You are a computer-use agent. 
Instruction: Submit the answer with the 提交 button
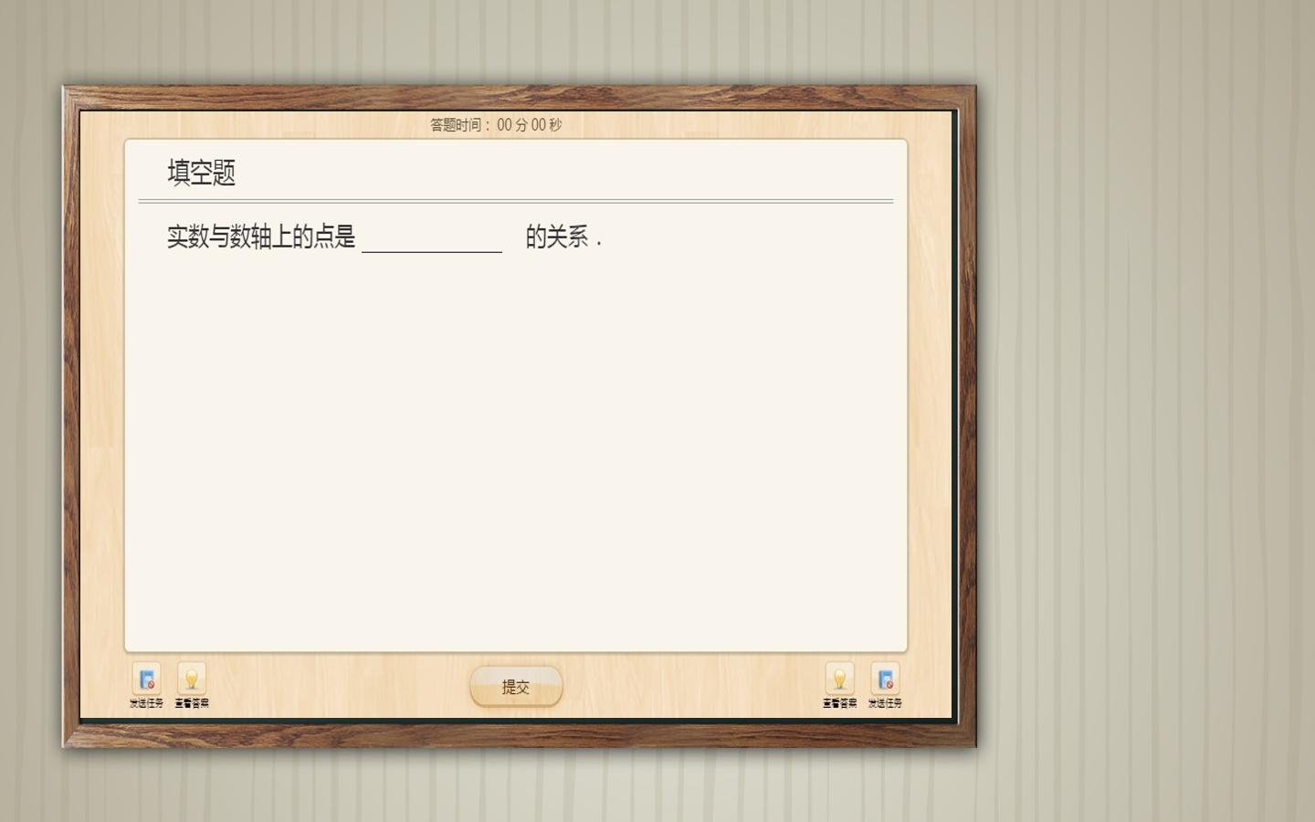[516, 686]
